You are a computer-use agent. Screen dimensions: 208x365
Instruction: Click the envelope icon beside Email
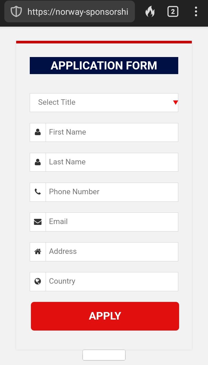point(38,222)
